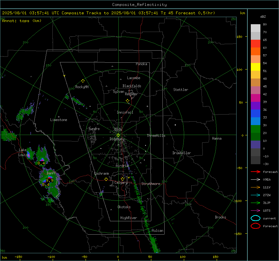The width and height of the screenshot is (279, 261).
Task: Click the Airdrie town label
Action: (x=122, y=166)
